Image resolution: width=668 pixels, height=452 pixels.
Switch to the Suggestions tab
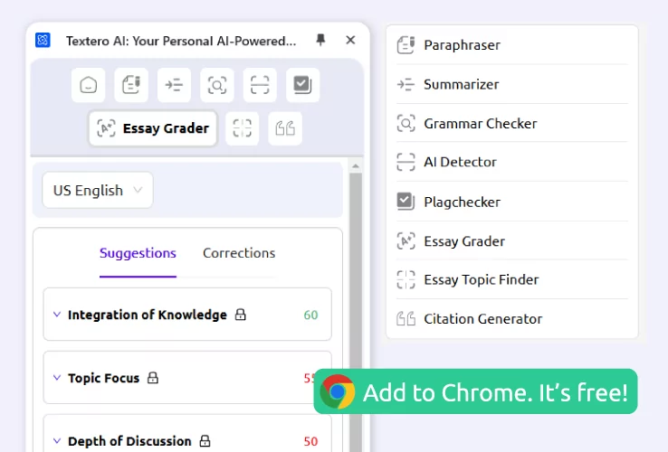[x=138, y=253]
